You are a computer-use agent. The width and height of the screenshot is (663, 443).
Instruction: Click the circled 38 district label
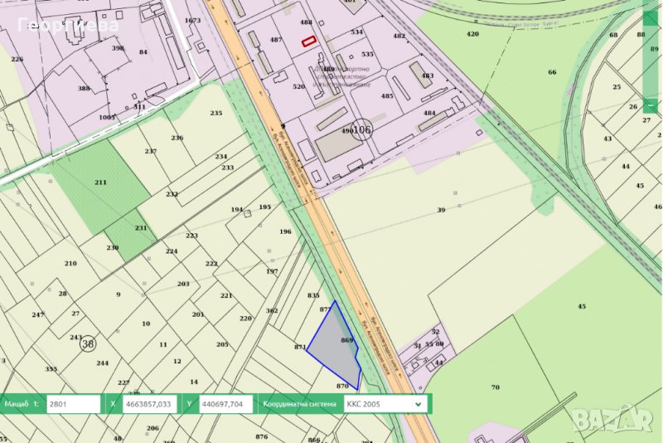point(87,343)
